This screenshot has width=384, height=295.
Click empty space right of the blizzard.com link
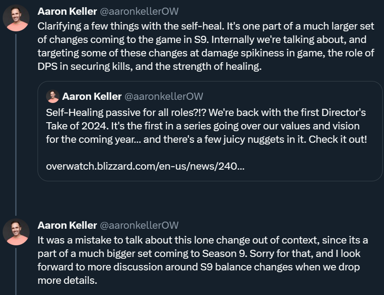click(313, 167)
